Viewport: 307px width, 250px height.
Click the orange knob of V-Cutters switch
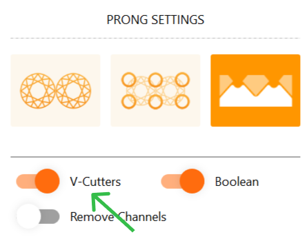click(48, 181)
